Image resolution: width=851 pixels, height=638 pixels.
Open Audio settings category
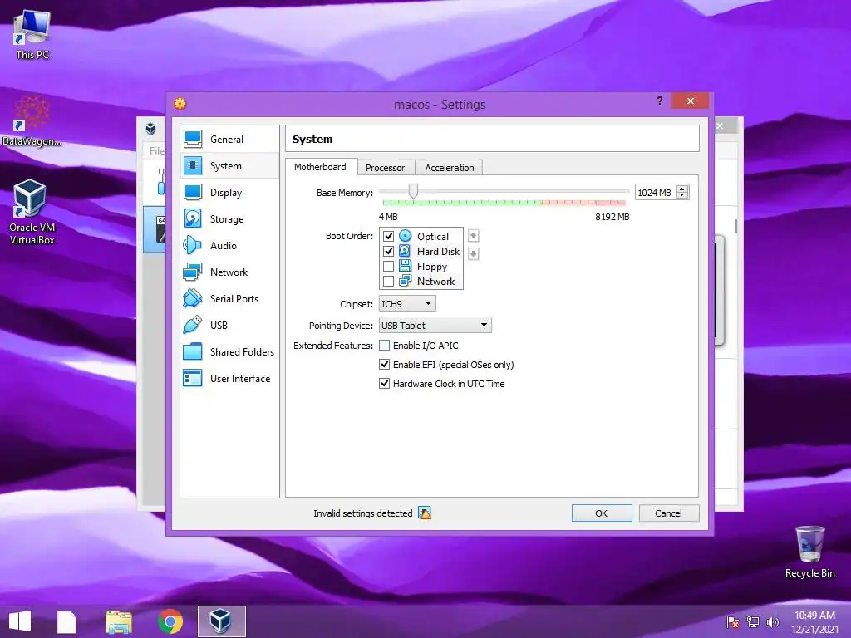coord(229,245)
